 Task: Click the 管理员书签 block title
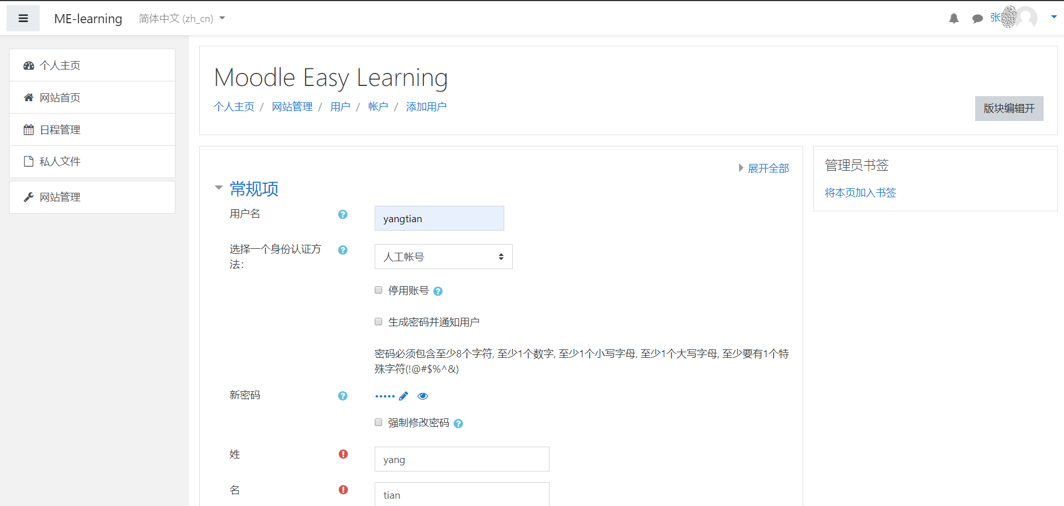tap(857, 165)
